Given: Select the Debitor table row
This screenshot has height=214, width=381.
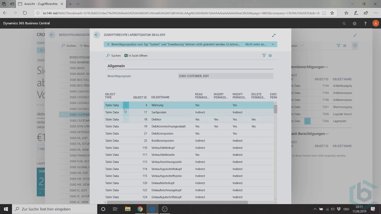Looking at the screenshot, I should [156, 119].
